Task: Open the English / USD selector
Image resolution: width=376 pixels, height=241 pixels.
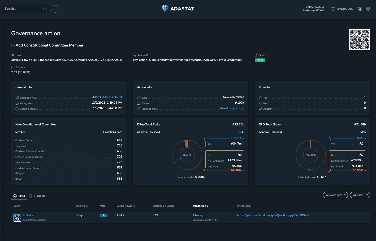Action: click(345, 9)
